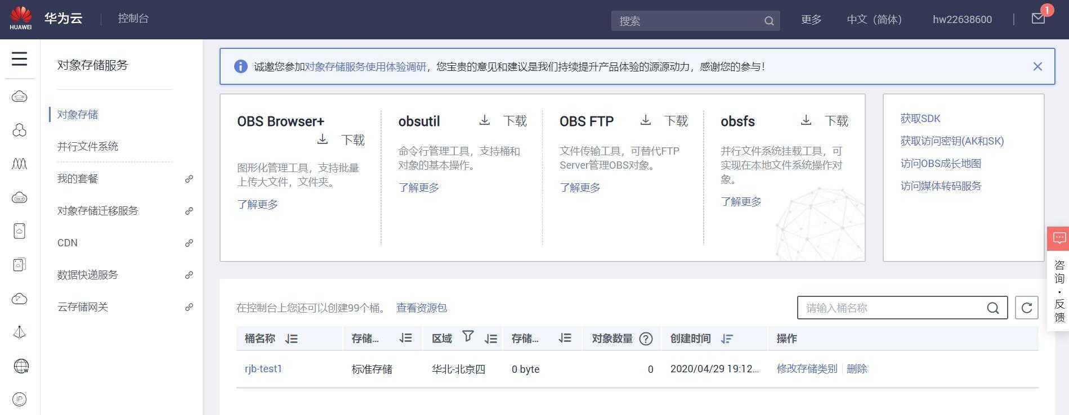Screen dimensions: 1069x415
Task: Click 修改存储类别 for rjb-test1
Action: point(807,369)
